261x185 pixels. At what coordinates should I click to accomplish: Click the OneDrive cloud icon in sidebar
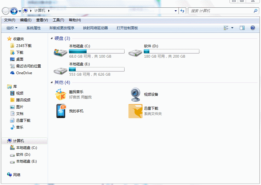point(12,73)
